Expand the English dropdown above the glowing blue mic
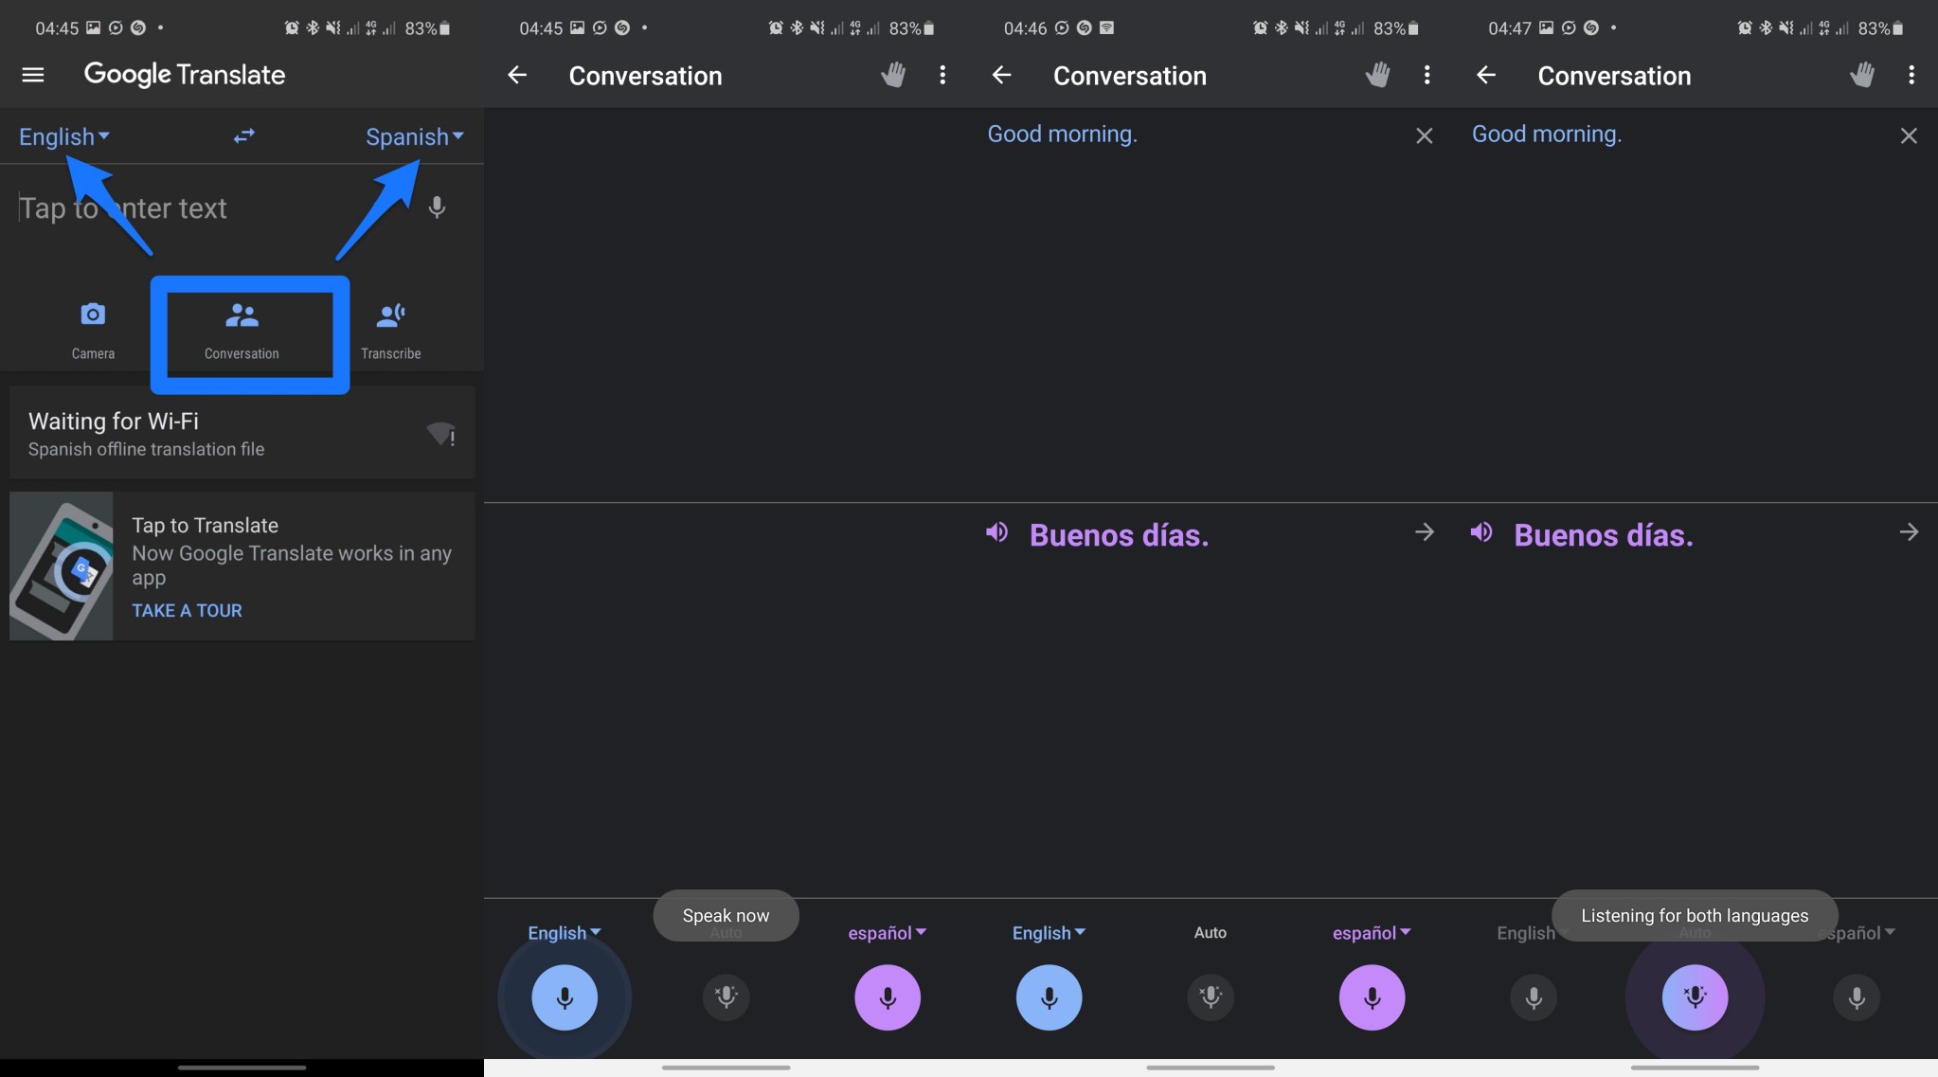The height and width of the screenshot is (1077, 1938). [x=565, y=933]
